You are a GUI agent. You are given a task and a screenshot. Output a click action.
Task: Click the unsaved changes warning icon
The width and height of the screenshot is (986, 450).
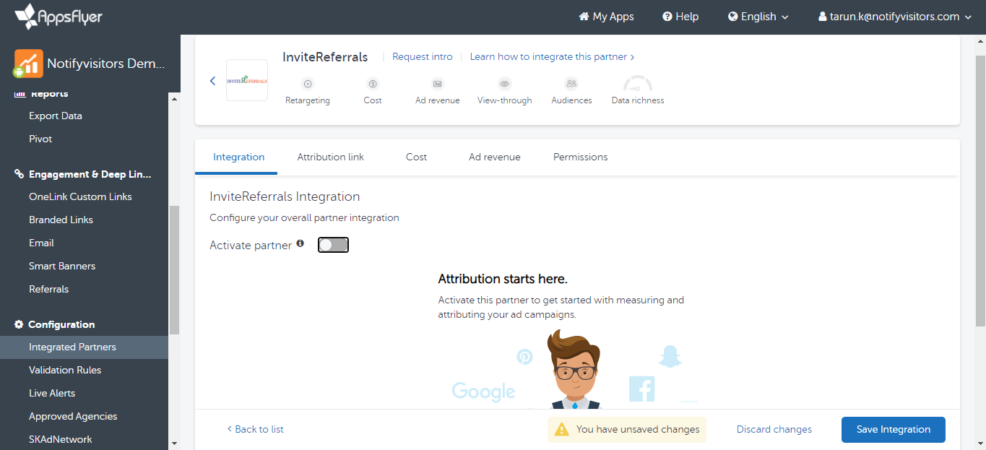tap(561, 430)
